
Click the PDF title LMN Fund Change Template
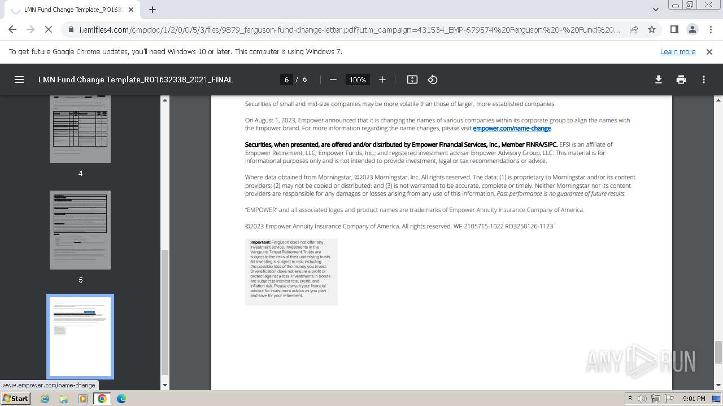click(136, 80)
